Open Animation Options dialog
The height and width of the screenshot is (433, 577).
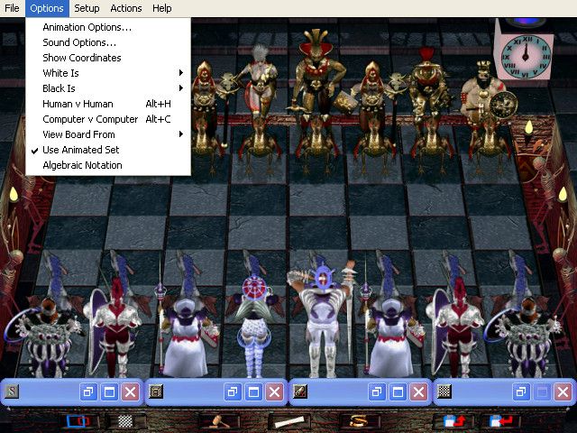87,27
